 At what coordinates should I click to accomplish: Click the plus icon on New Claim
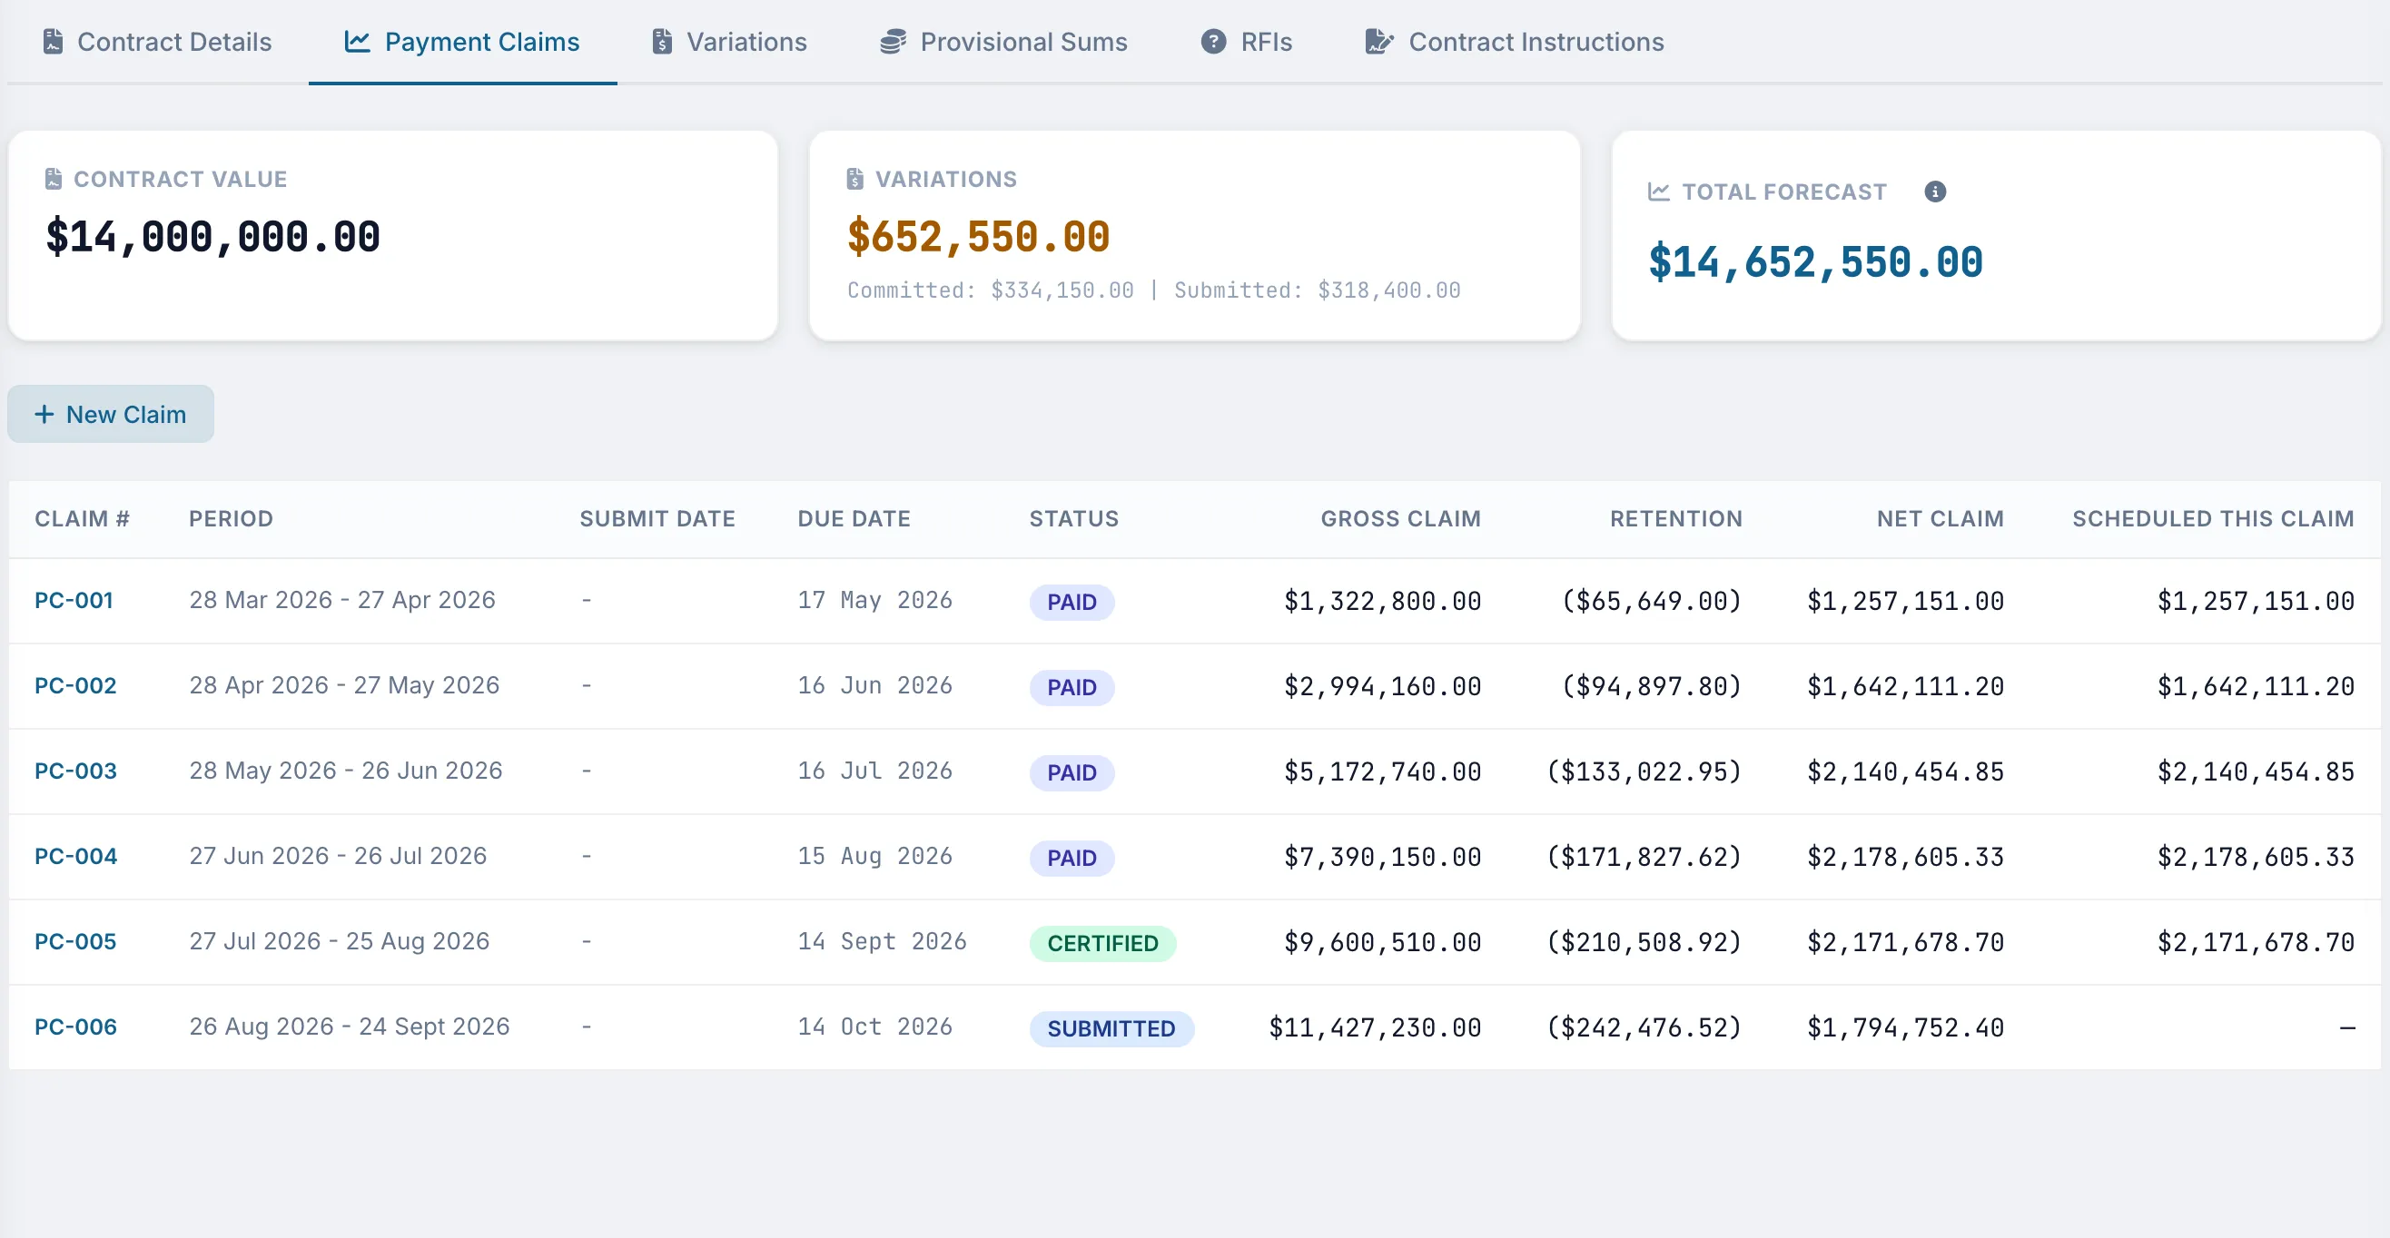[x=44, y=415]
